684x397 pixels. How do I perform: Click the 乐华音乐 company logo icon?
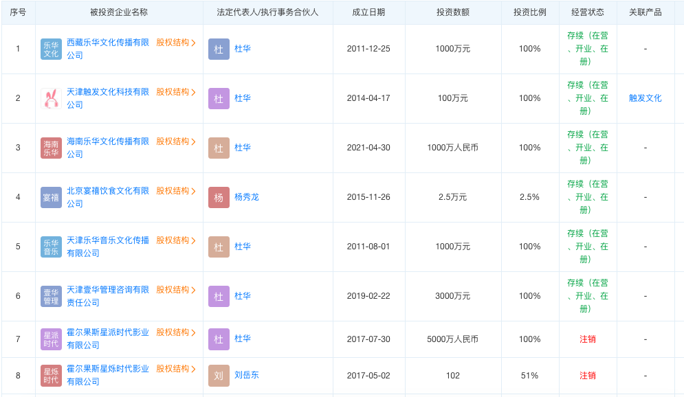[51, 247]
